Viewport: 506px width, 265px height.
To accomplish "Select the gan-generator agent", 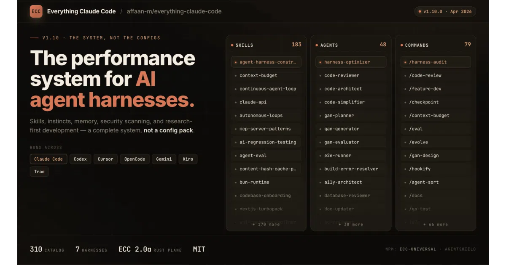I will click(351, 129).
